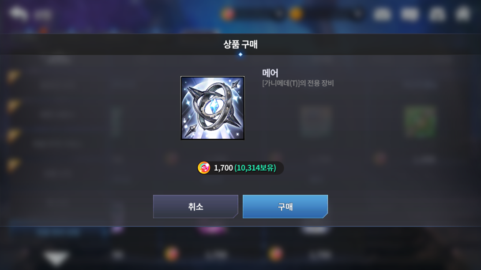Click the plus beside the red gem balance

click(x=278, y=14)
